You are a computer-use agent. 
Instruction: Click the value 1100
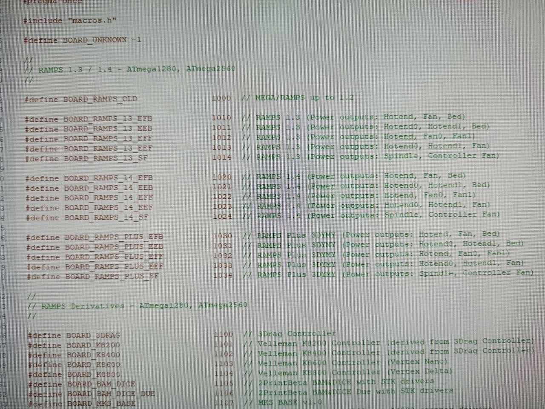224,335
